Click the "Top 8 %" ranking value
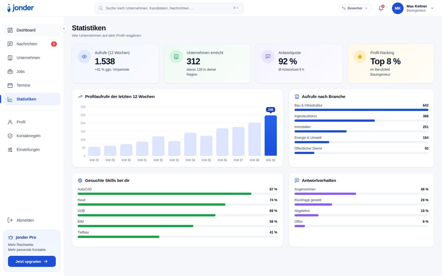 (x=386, y=61)
